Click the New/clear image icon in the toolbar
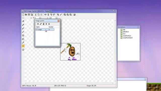This screenshot has width=161, height=91. (x=23, y=15)
